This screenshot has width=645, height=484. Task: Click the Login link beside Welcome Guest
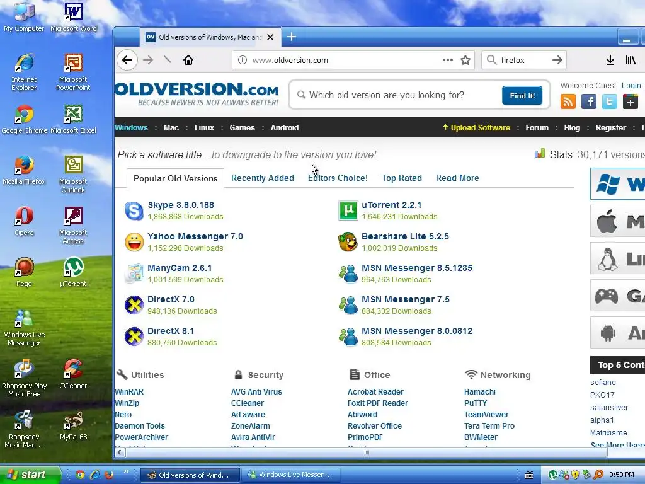click(x=631, y=85)
